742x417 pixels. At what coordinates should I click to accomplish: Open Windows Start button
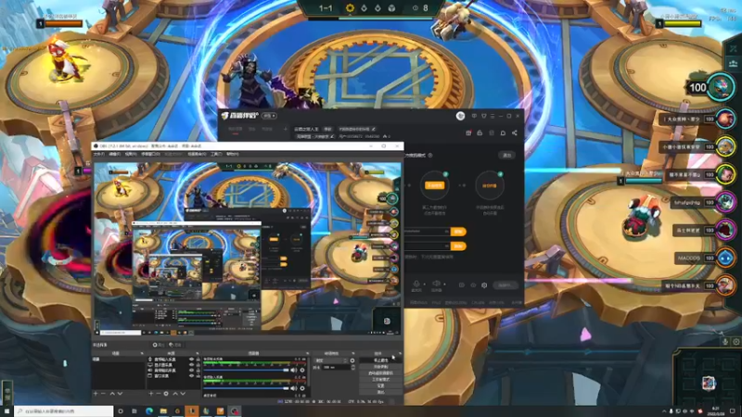(x=6, y=411)
